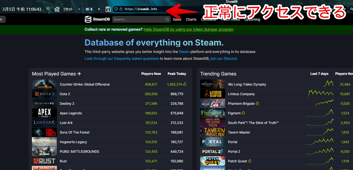This screenshot has width=353, height=170.
Task: Open the Tavern Master game link
Action: 239,132
